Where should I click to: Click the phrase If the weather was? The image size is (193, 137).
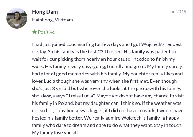tap(162, 103)
